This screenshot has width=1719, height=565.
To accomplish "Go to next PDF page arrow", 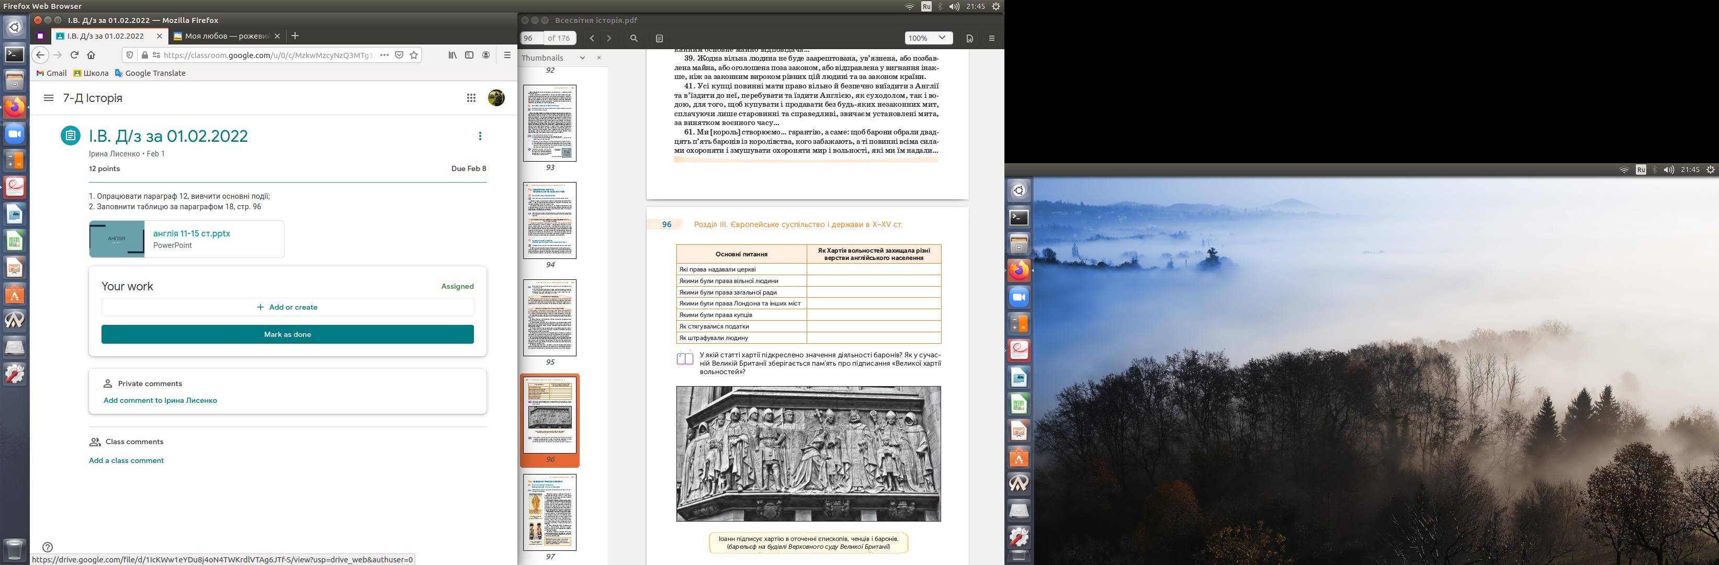I will pos(608,38).
